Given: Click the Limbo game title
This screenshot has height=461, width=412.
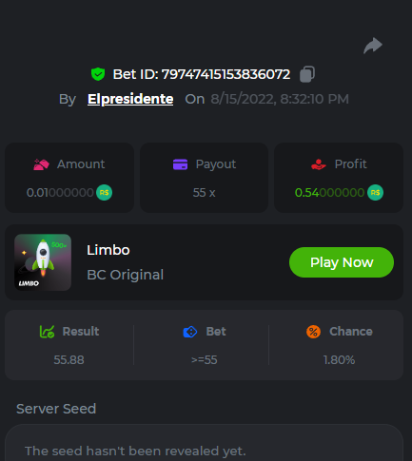Looking at the screenshot, I should click(x=108, y=250).
